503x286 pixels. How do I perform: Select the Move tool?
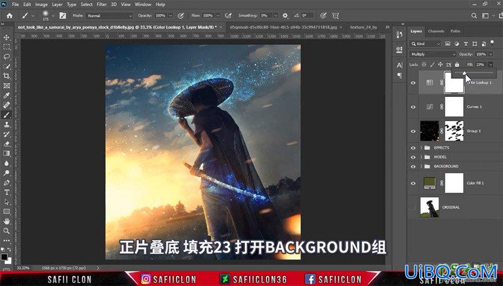pos(6,37)
